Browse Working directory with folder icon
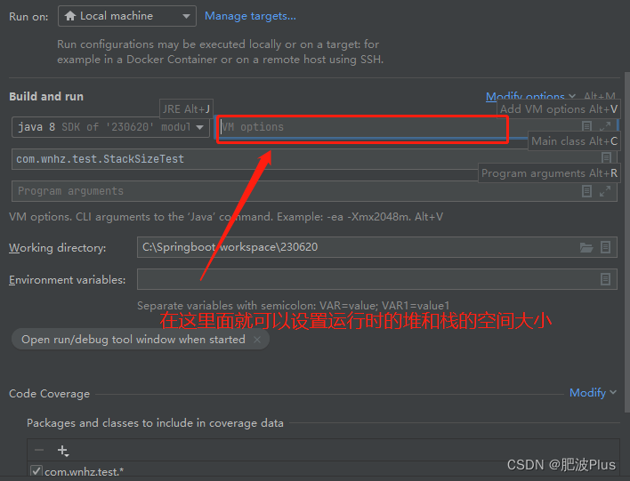This screenshot has width=630, height=481. (x=586, y=247)
